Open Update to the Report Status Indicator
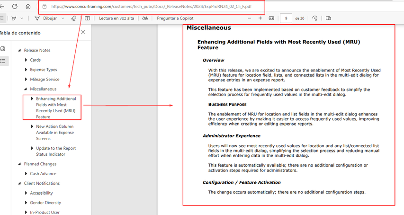The image size is (404, 215). tap(56, 152)
